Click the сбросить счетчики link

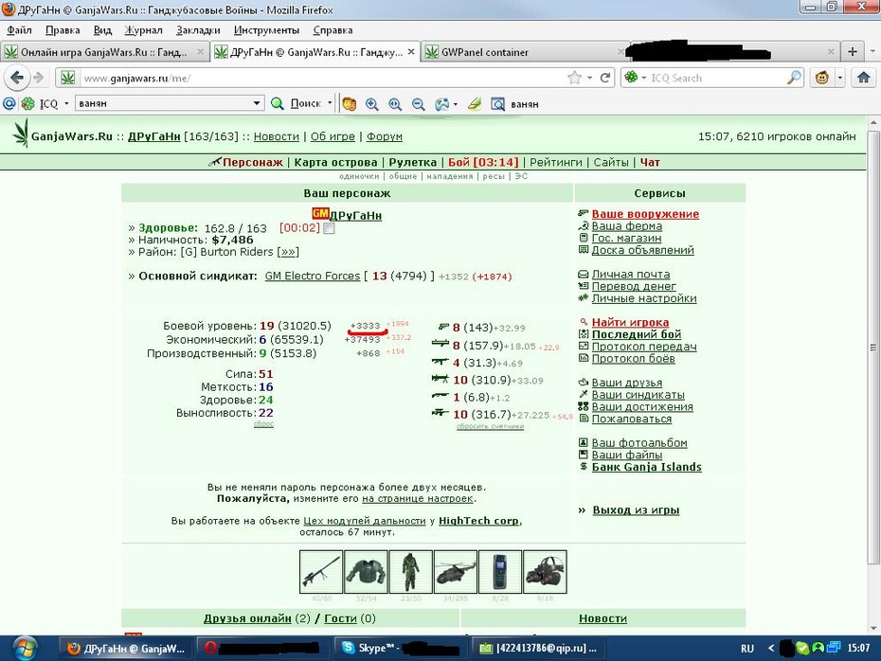[x=490, y=426]
